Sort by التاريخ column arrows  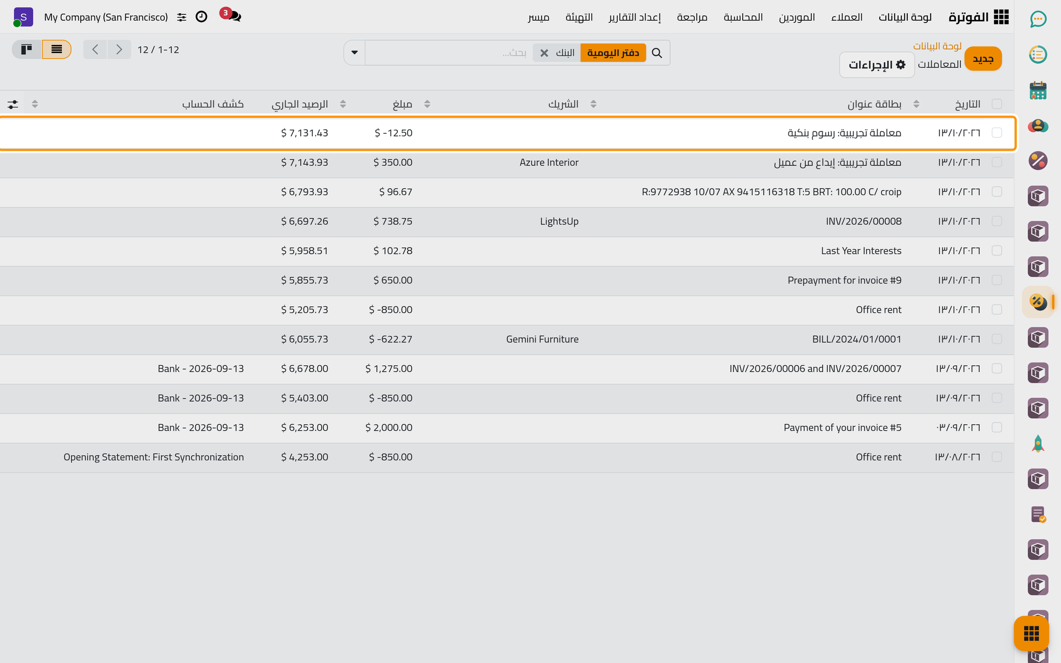[916, 104]
